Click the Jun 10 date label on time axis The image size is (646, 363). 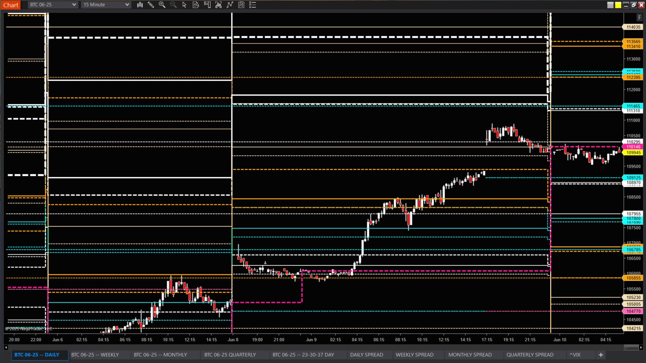(560, 340)
